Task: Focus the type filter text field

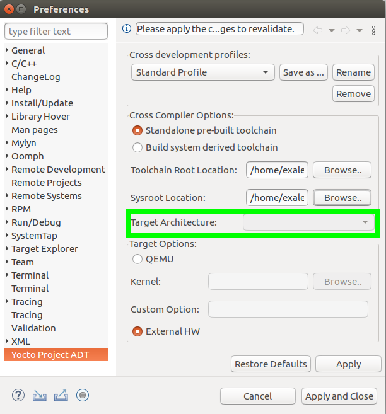Action: click(56, 31)
